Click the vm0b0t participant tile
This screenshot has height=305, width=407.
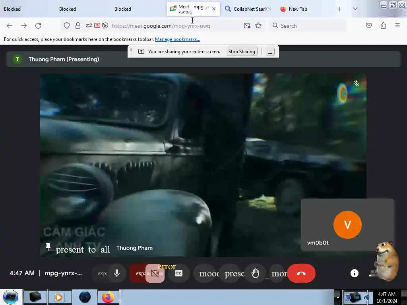pos(347,225)
